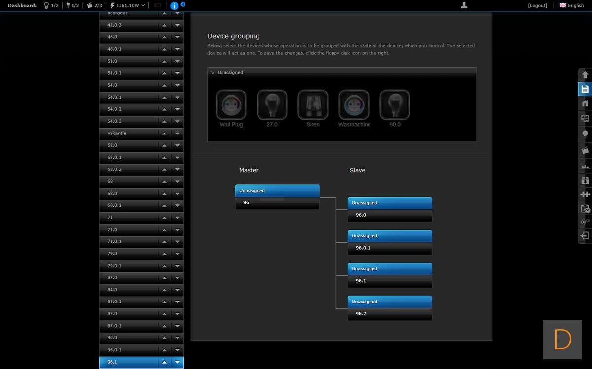Click the home icon in right sidebar

585,103
